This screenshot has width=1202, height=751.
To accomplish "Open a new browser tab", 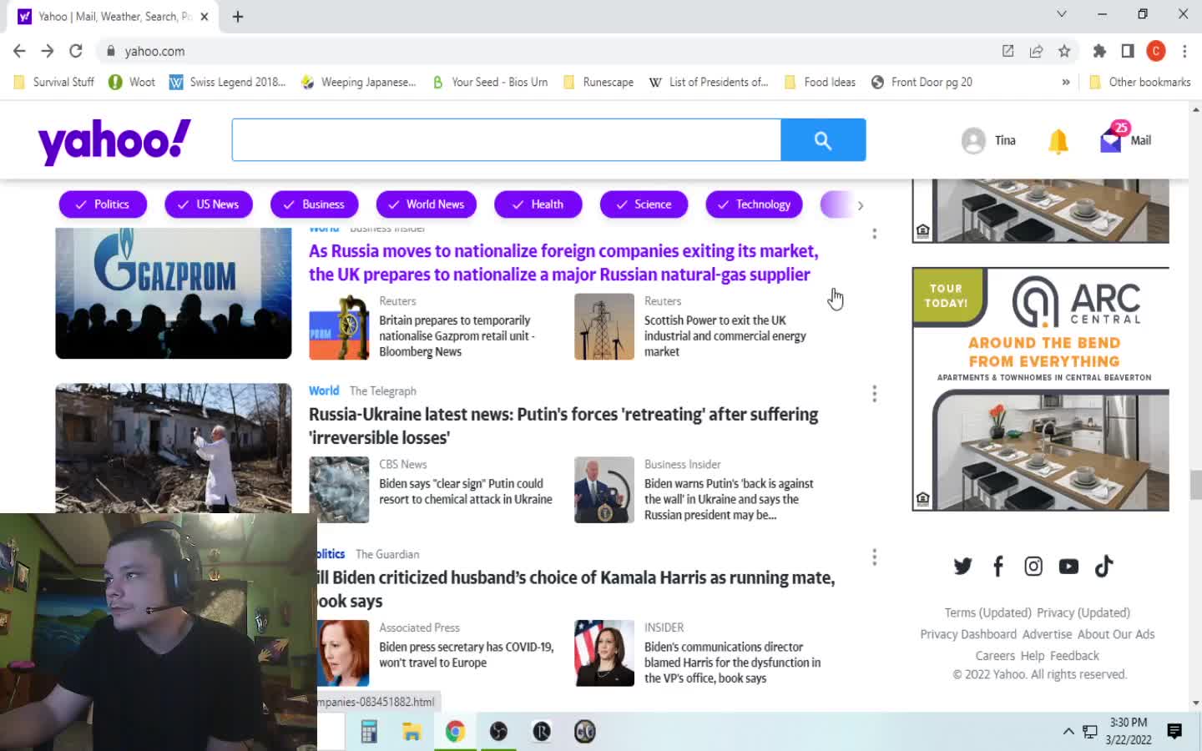I will pos(238,17).
